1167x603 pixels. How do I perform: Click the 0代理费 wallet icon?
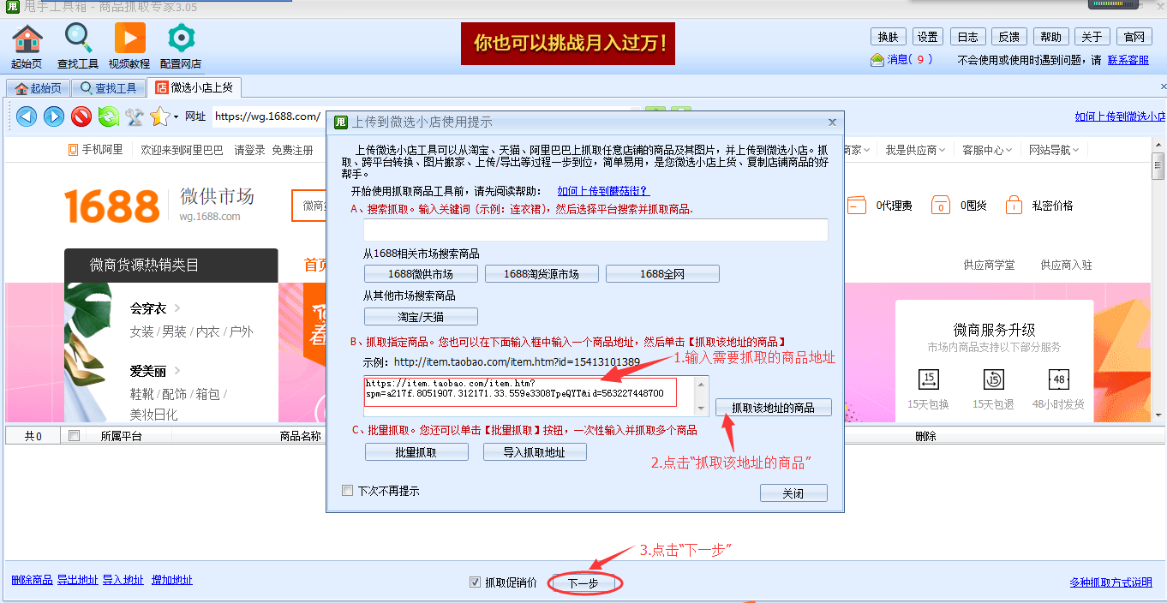click(x=857, y=206)
